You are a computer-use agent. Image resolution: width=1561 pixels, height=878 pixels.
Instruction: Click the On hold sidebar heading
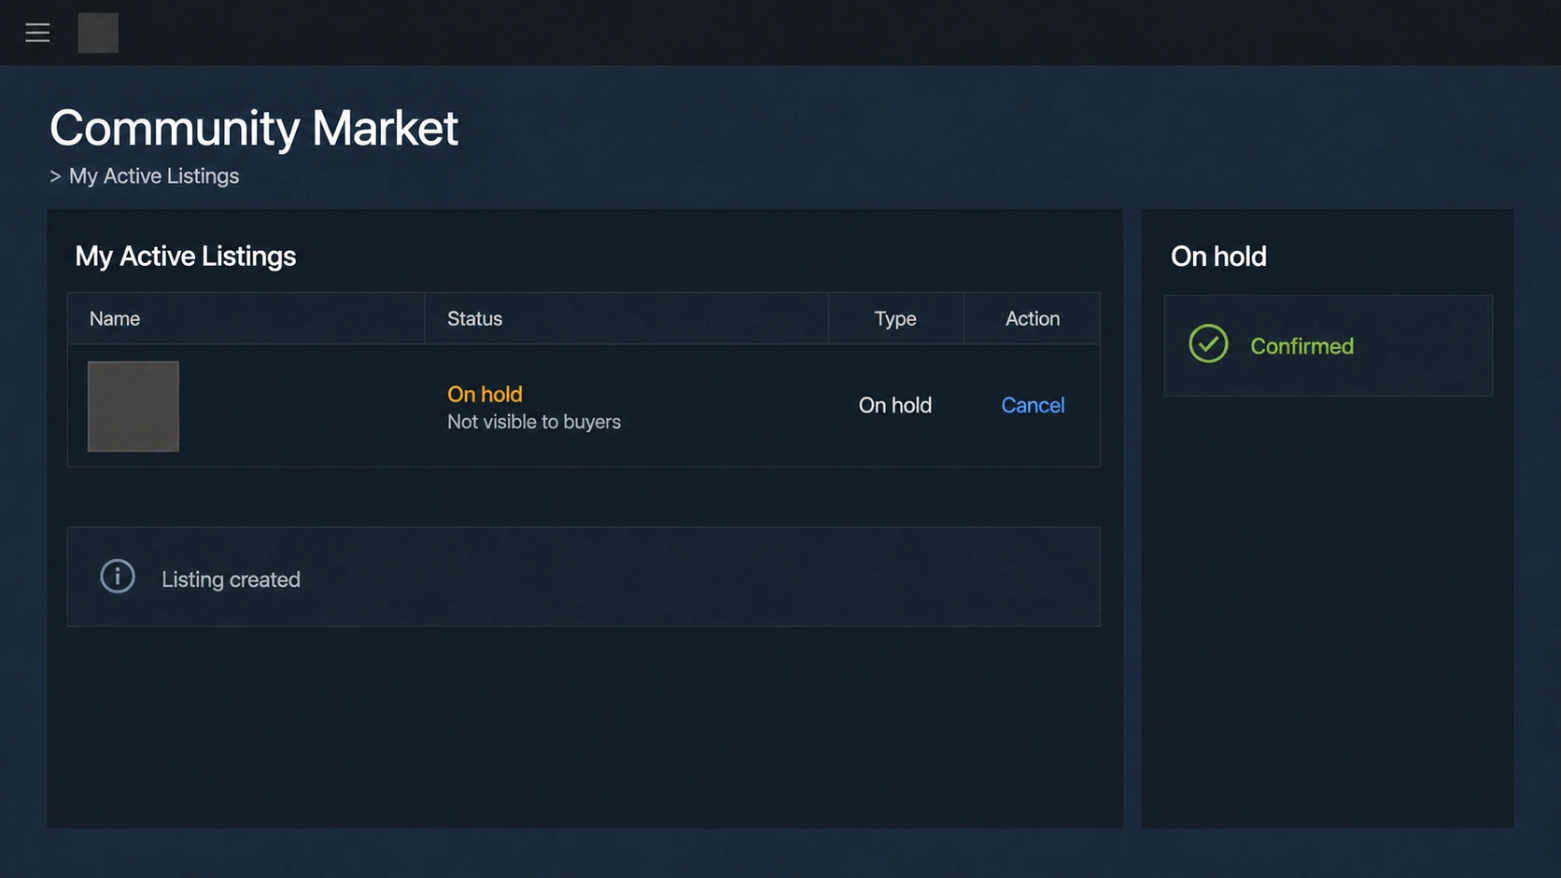coord(1218,257)
